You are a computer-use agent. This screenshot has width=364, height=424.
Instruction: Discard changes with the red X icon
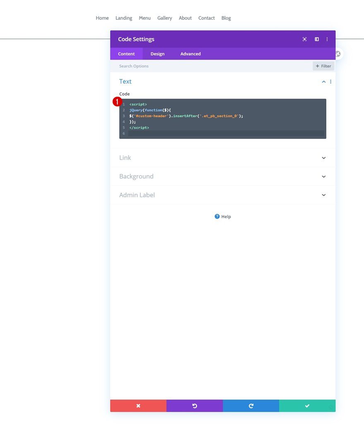point(138,405)
